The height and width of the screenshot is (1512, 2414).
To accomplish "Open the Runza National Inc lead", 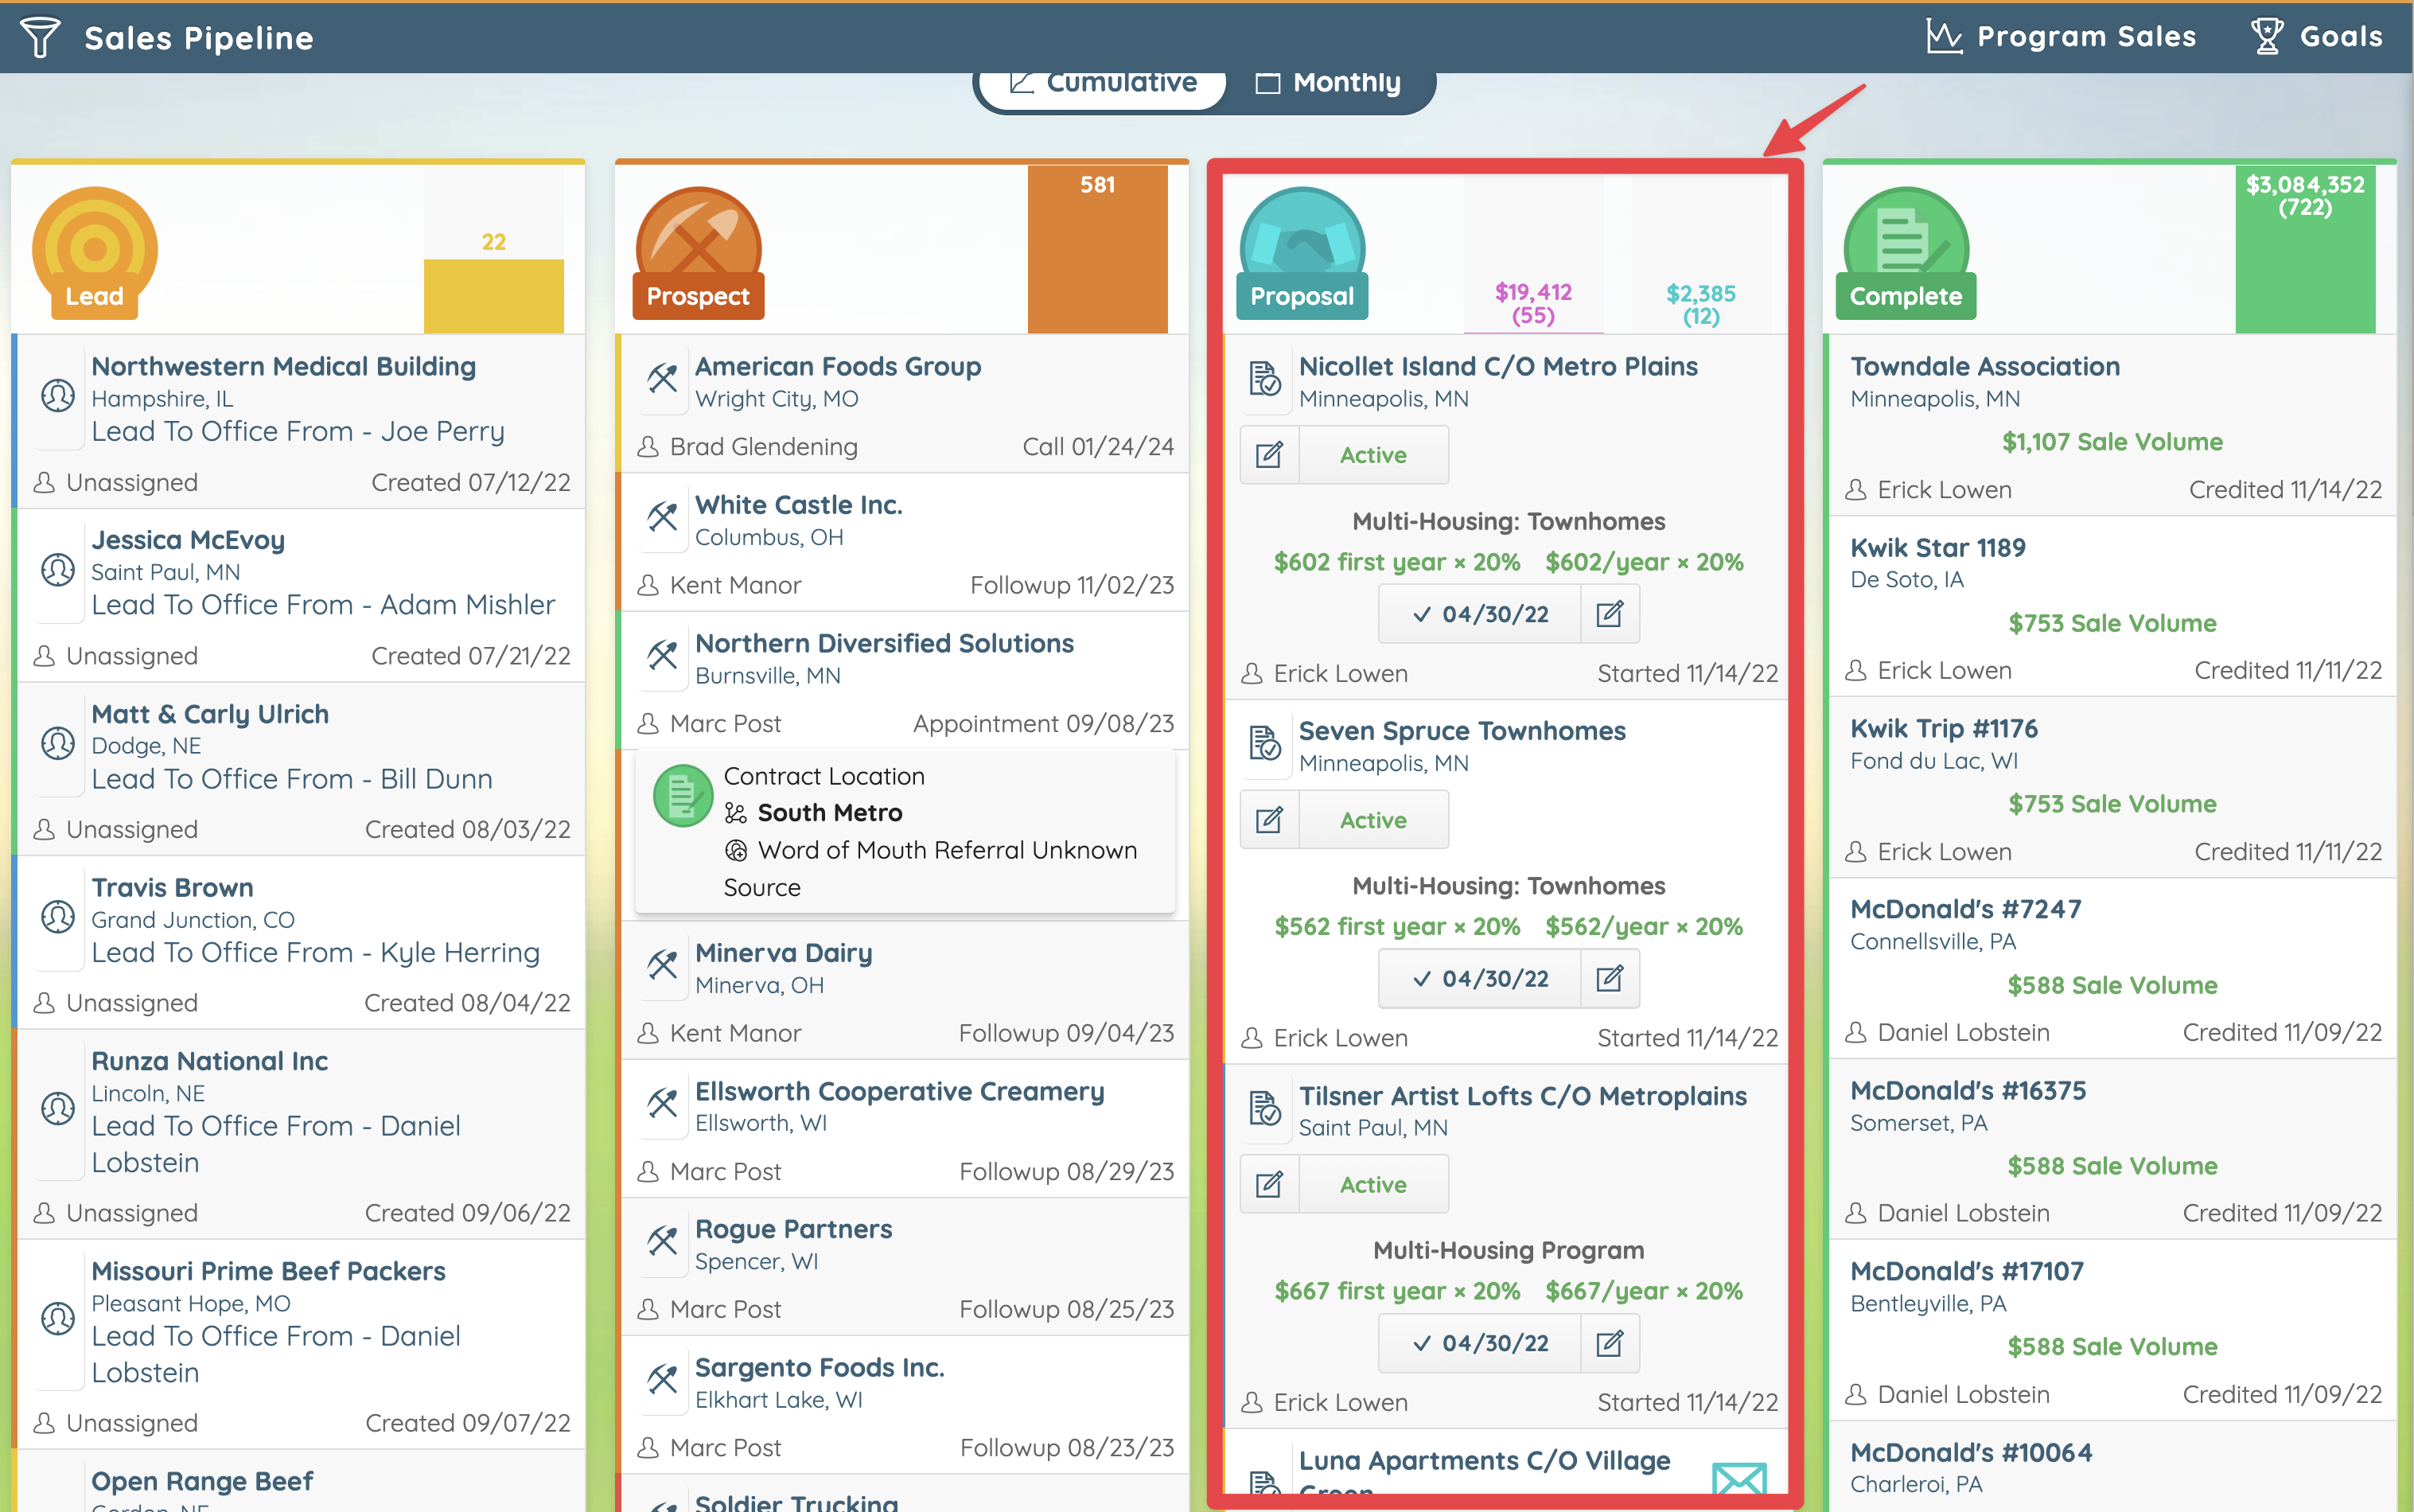I will click(209, 1061).
